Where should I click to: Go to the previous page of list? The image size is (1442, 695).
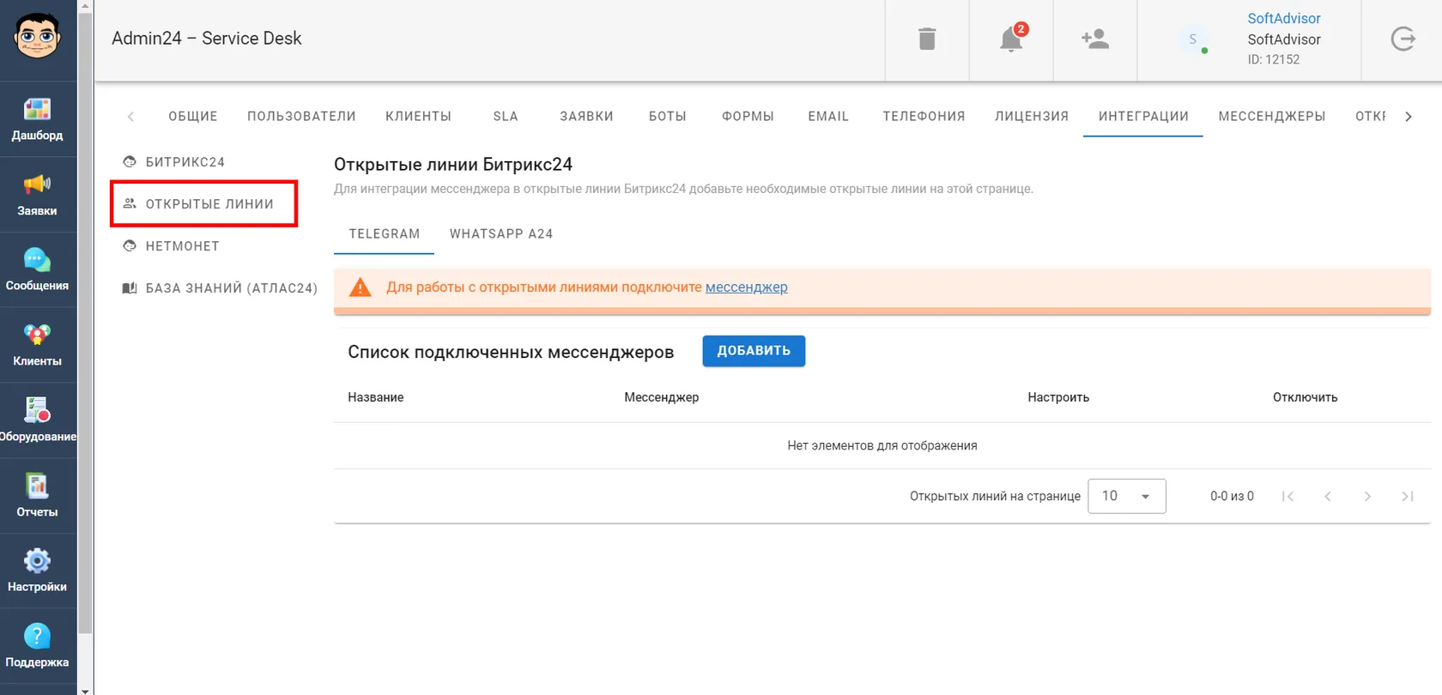click(x=1328, y=496)
